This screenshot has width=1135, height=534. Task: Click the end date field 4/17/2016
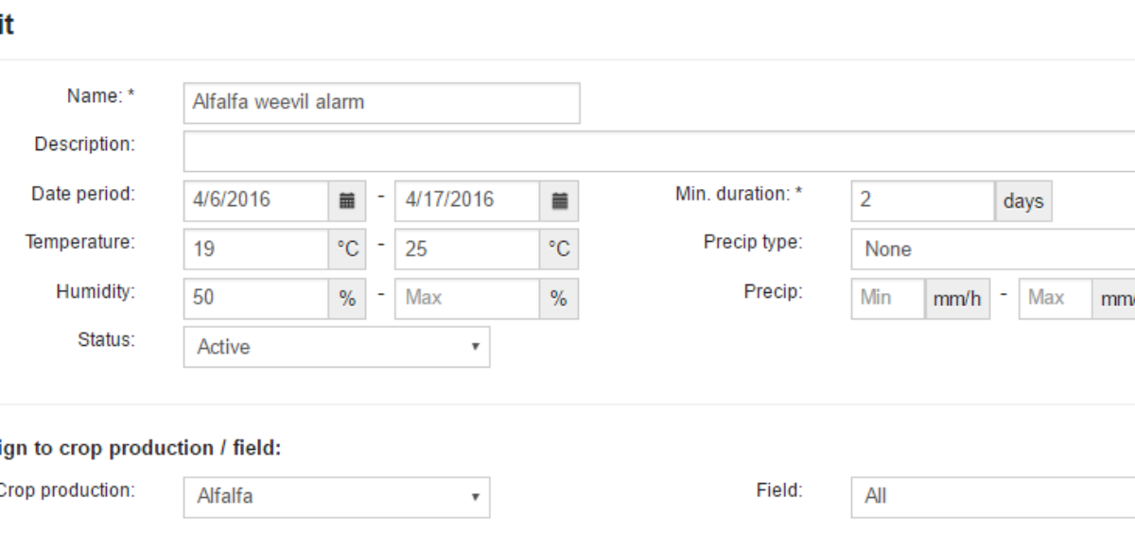point(467,200)
